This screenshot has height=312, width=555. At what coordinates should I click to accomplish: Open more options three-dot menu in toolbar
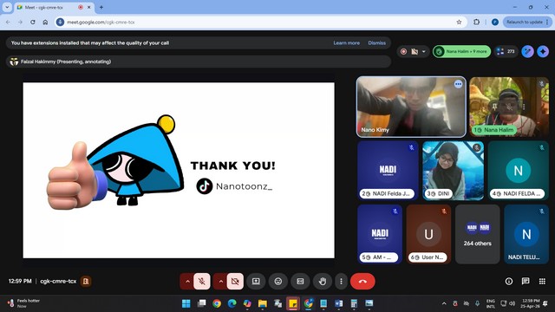click(341, 282)
